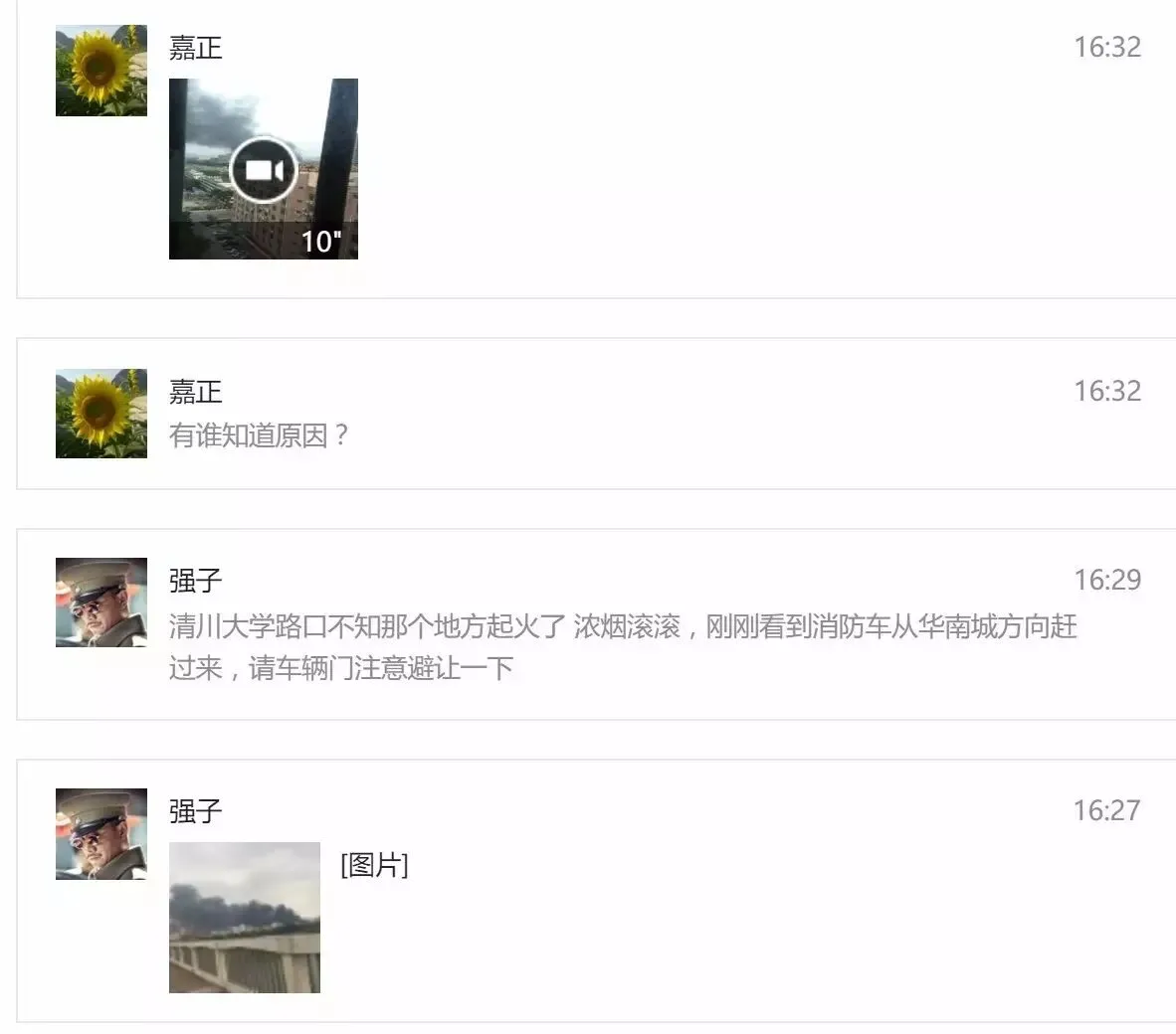This screenshot has height=1034, width=1176.
Task: Open the smoke photo thumbnail from 强子
Action: (245, 918)
